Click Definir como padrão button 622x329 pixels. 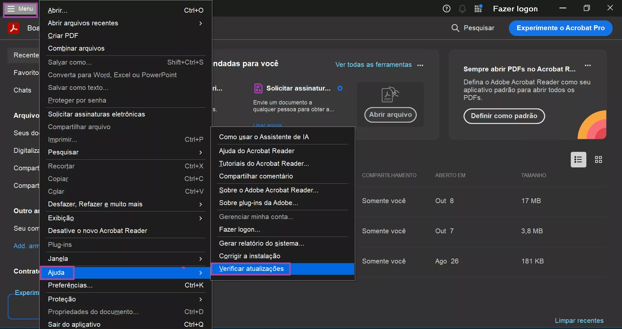pyautogui.click(x=504, y=116)
